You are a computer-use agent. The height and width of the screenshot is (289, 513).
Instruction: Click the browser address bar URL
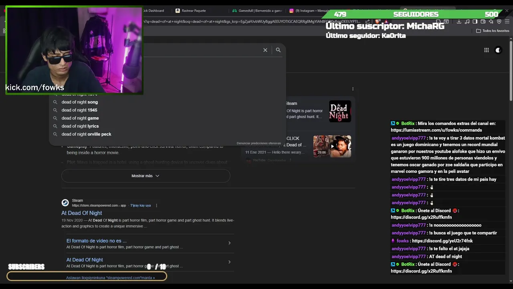pos(252,22)
